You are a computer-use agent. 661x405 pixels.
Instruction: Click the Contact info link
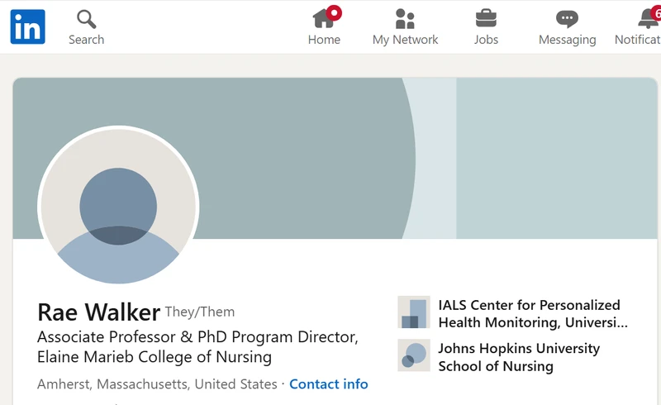tap(328, 384)
